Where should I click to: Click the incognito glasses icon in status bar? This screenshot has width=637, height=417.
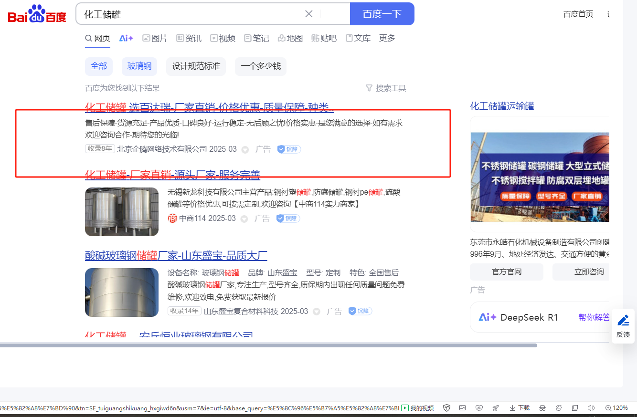point(542,408)
